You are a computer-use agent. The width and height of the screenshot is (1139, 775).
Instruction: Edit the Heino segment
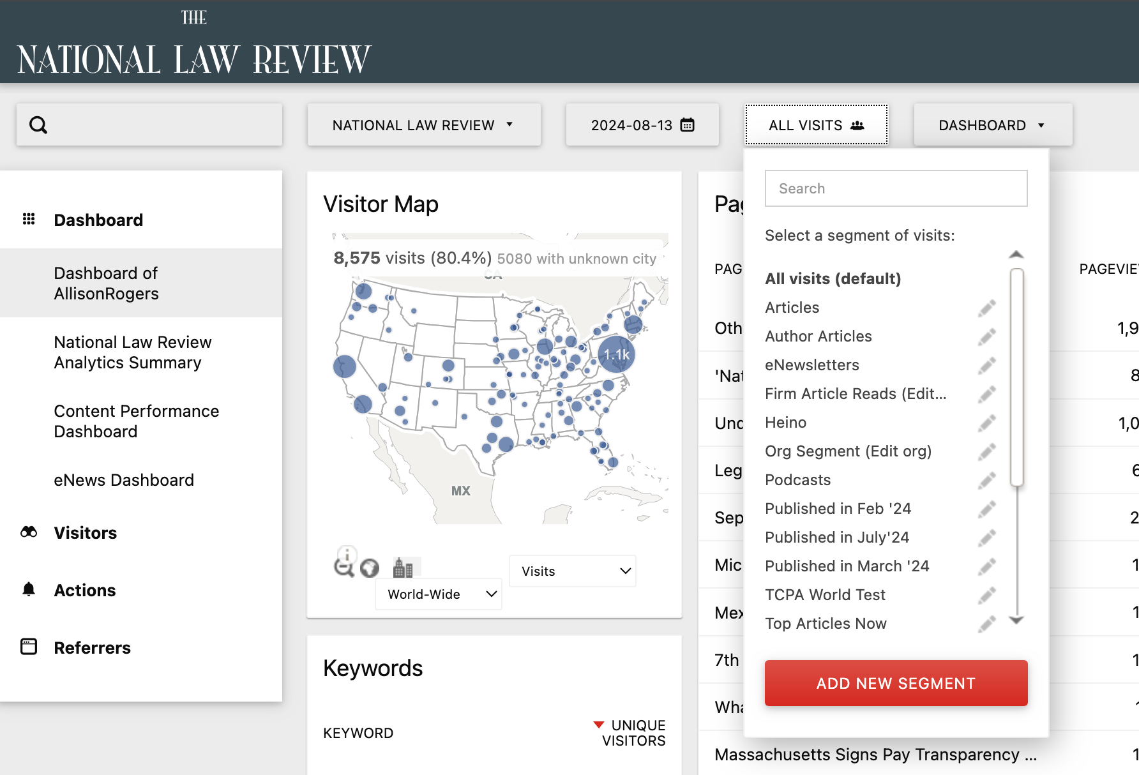986,423
